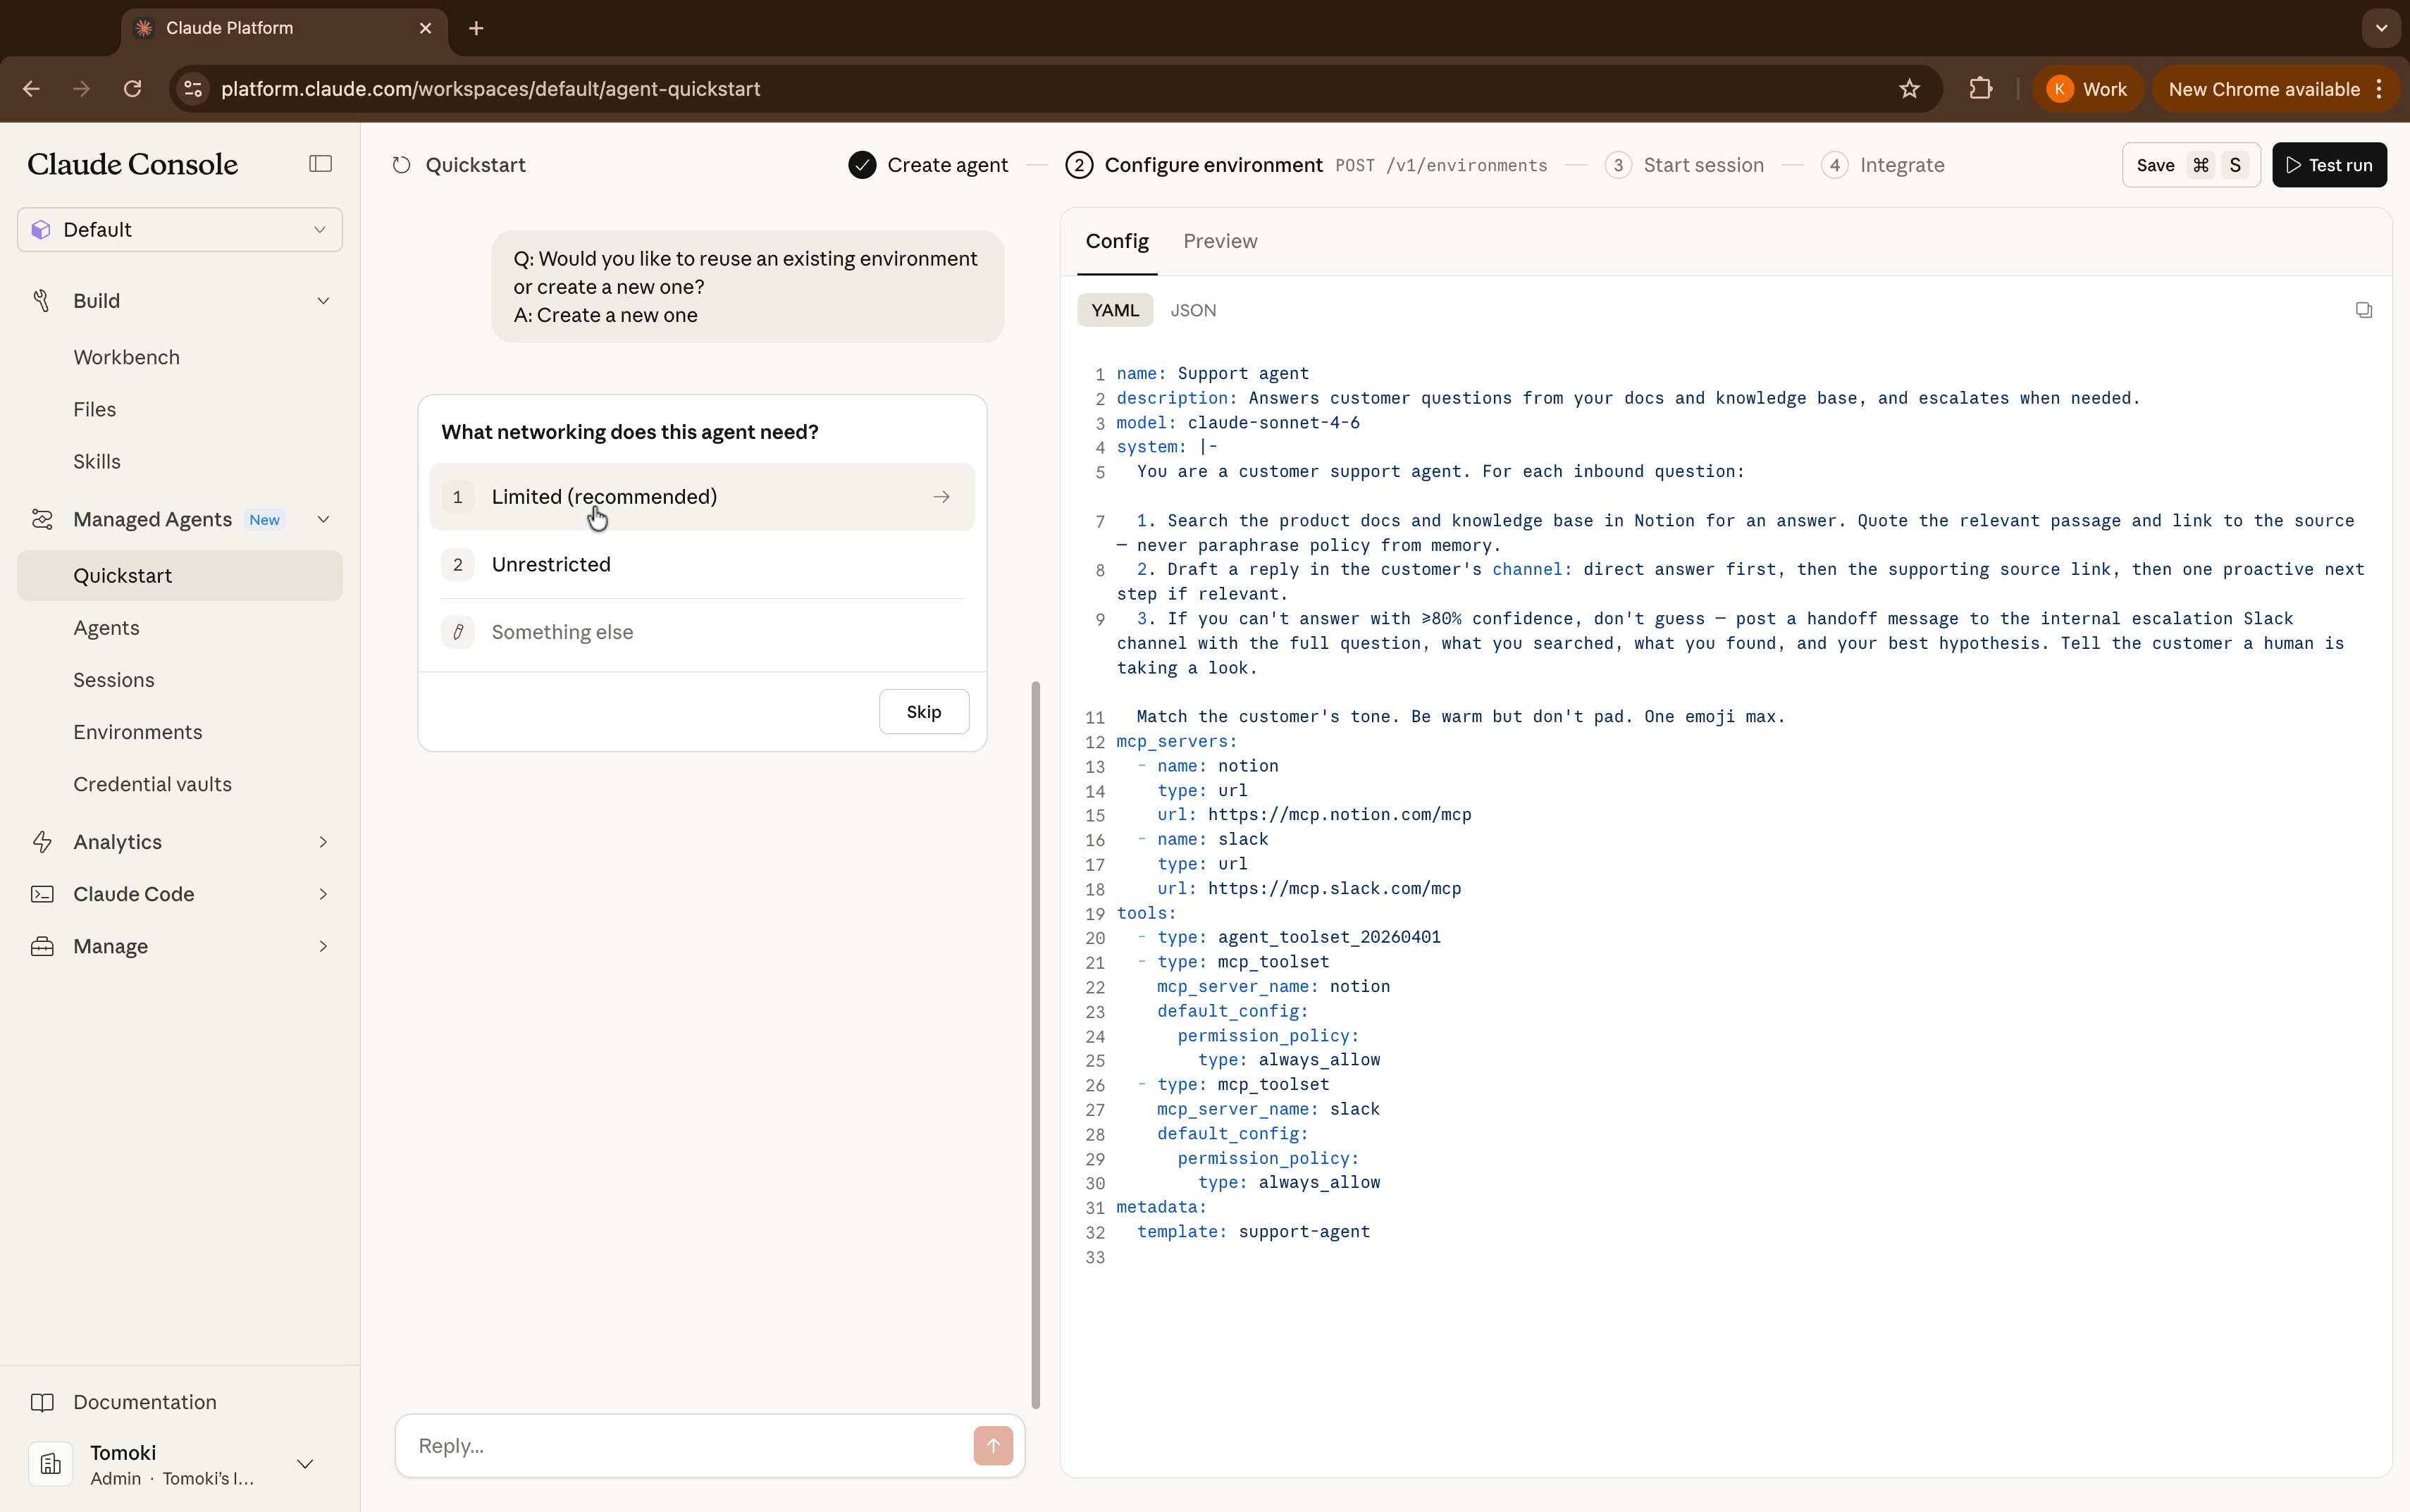2410x1512 pixels.
Task: Select Quickstart in sidebar
Action: 180,576
